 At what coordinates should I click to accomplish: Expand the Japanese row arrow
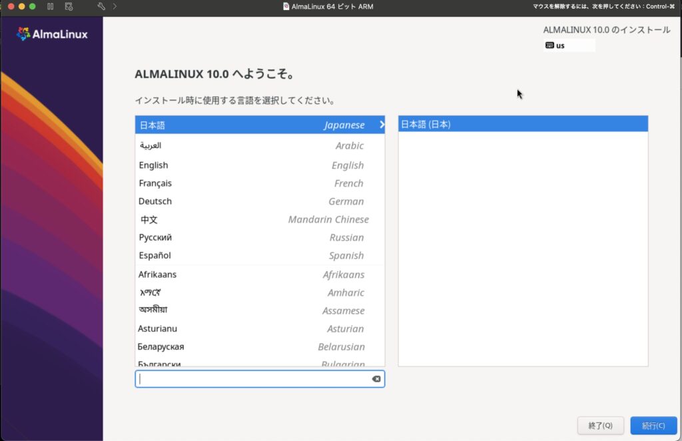coord(382,125)
